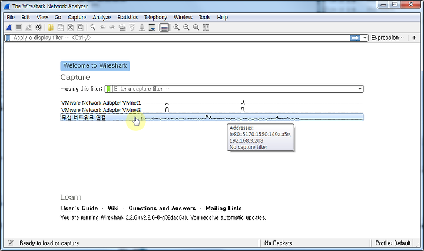
Task: Click the green capture filter bookmark icon
Action: pos(108,89)
